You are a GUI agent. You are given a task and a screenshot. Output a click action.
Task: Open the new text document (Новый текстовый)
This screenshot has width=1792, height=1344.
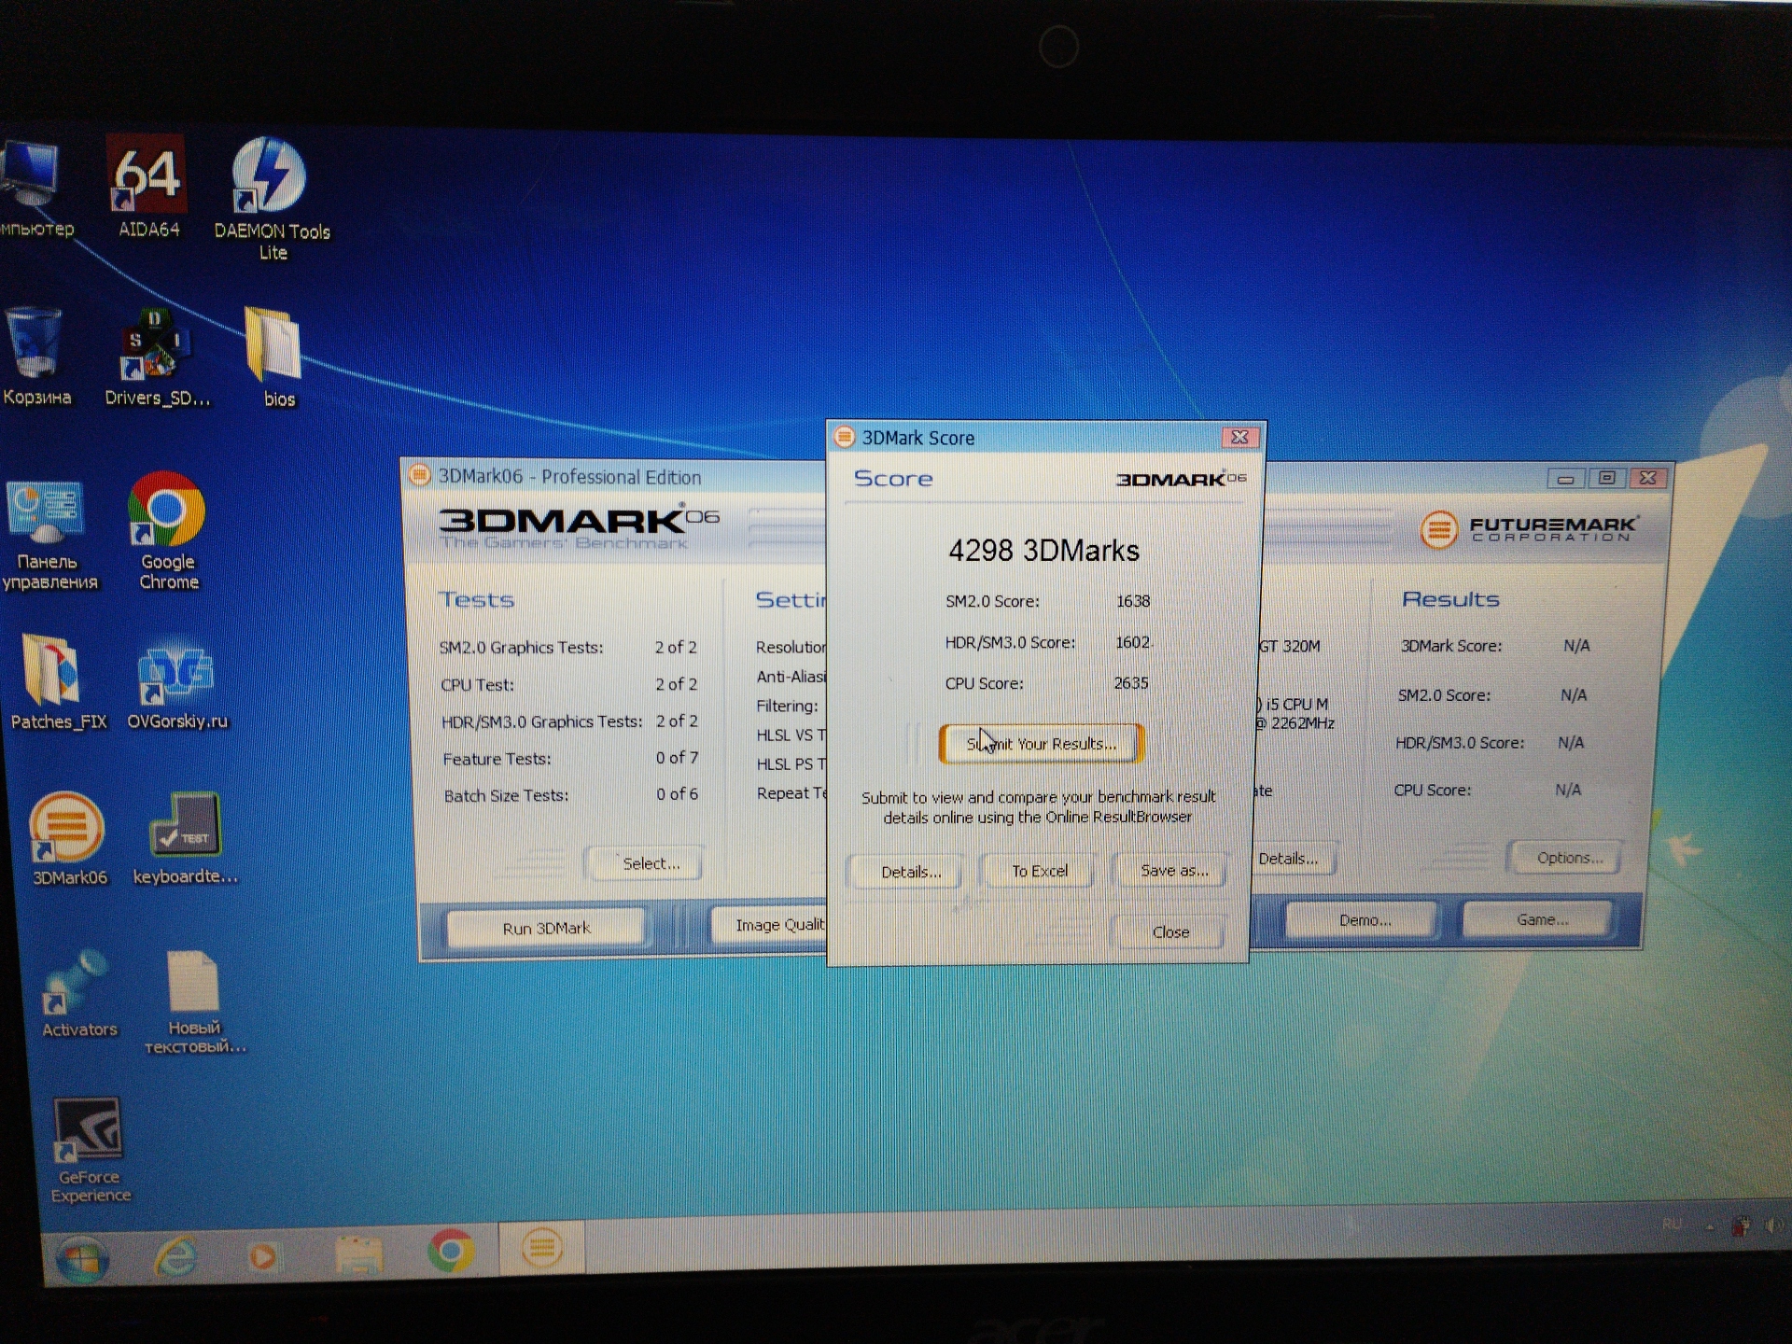[x=194, y=1002]
